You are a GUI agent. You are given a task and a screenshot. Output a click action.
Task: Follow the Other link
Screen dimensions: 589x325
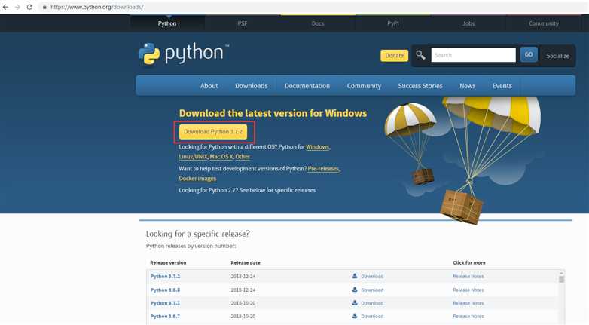click(243, 157)
